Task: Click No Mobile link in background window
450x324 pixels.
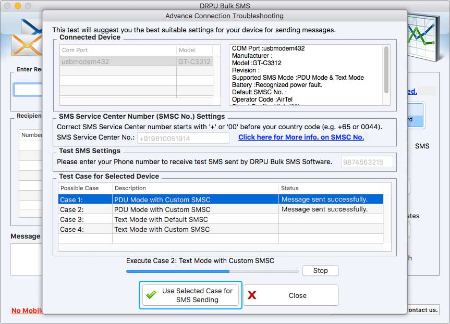Action: pos(27,310)
